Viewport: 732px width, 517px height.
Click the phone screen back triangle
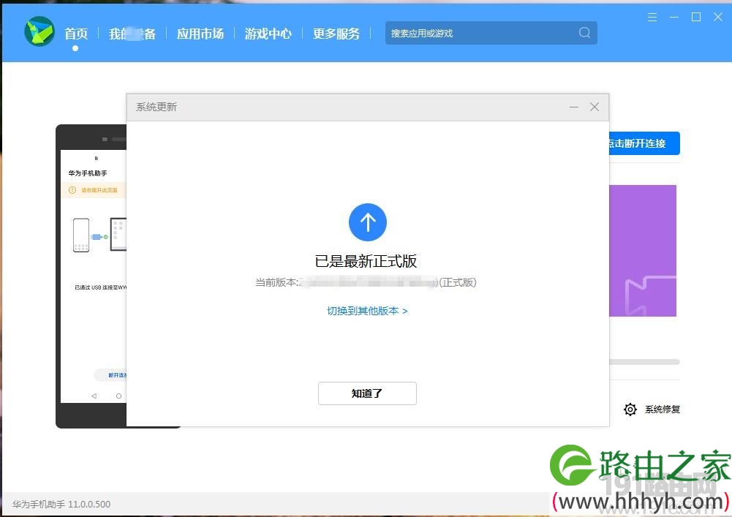(94, 396)
